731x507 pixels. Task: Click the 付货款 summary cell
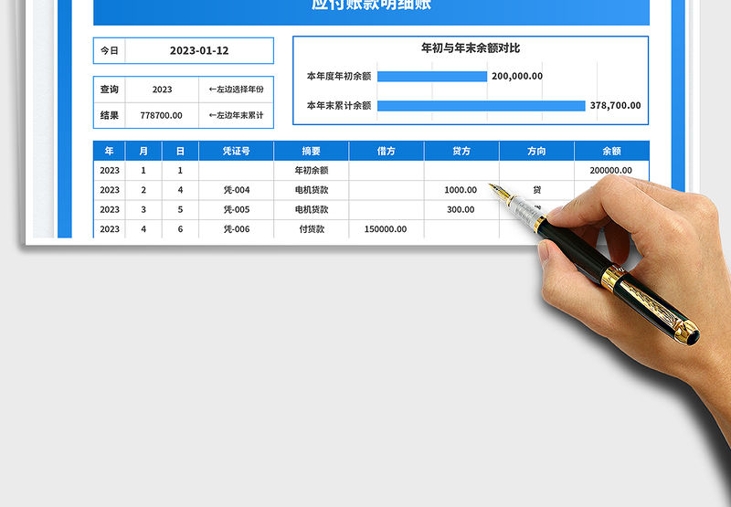coord(312,229)
